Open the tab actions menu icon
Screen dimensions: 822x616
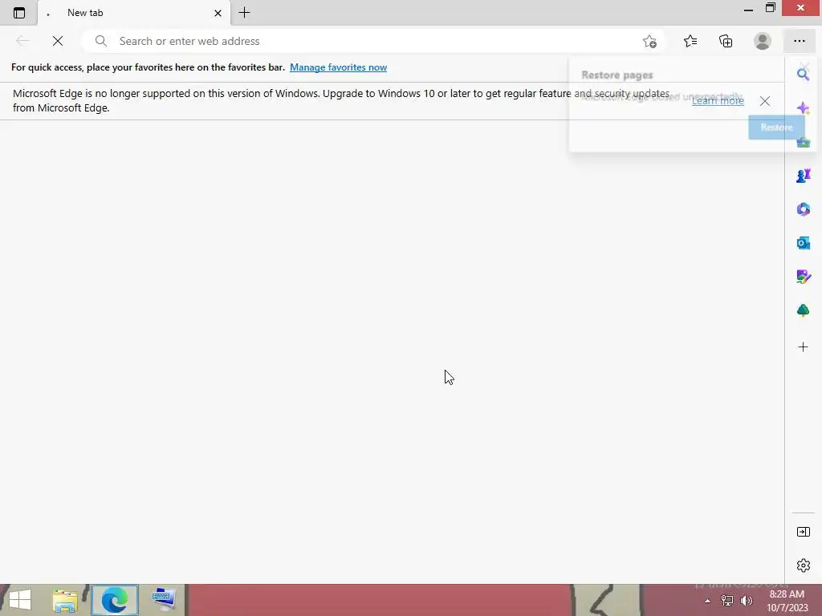pos(19,13)
